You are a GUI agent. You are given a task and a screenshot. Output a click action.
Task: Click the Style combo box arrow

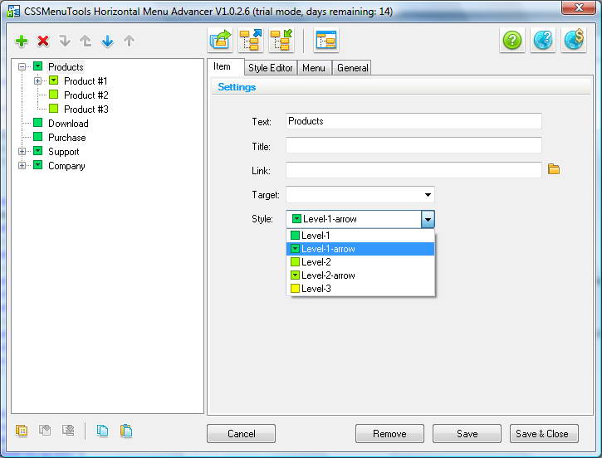click(428, 219)
